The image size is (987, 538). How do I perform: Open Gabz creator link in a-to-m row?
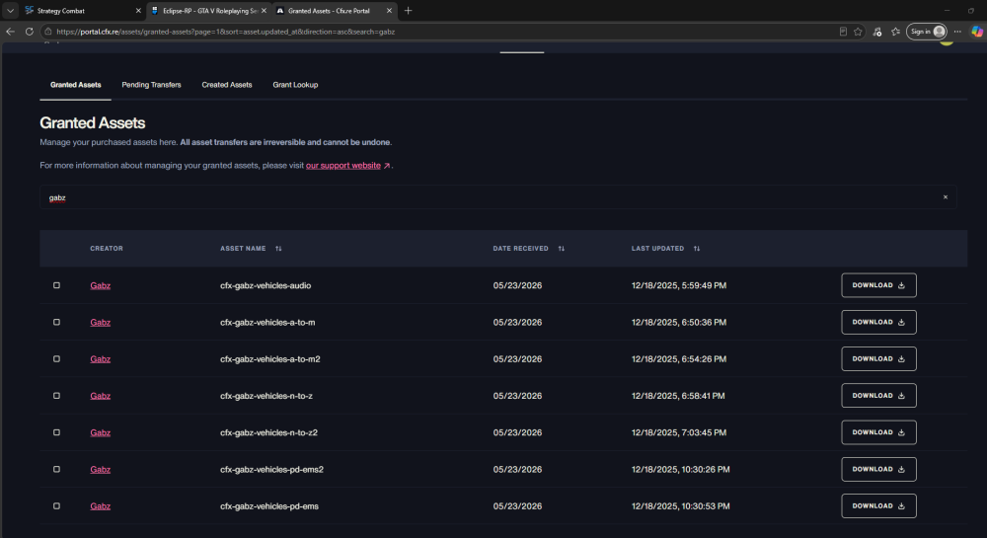[x=100, y=322]
